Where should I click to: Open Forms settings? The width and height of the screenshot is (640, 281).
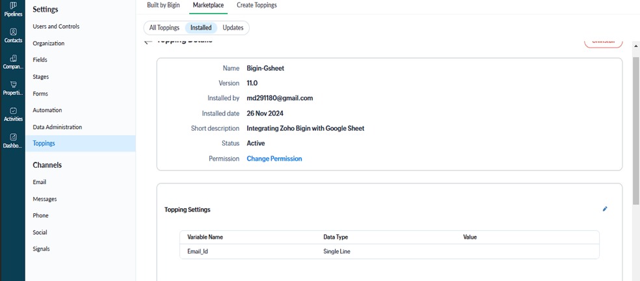40,94
